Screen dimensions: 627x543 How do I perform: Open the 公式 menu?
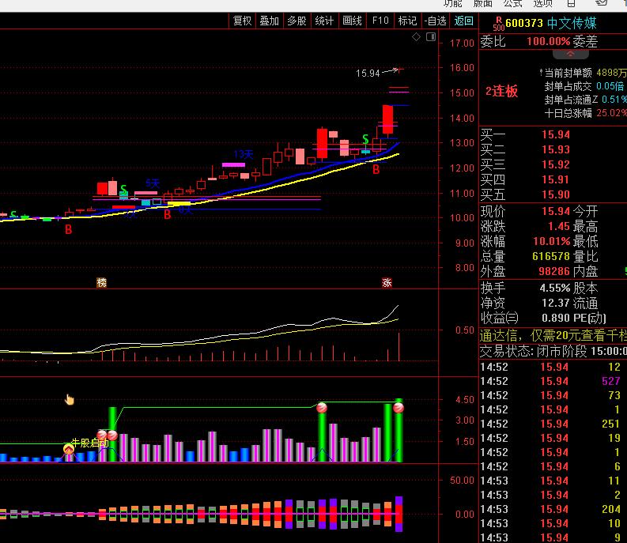(x=512, y=3)
